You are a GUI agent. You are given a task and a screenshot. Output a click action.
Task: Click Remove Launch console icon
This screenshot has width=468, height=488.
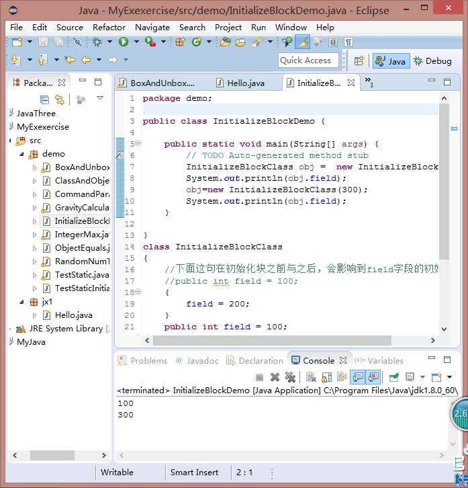pos(275,377)
